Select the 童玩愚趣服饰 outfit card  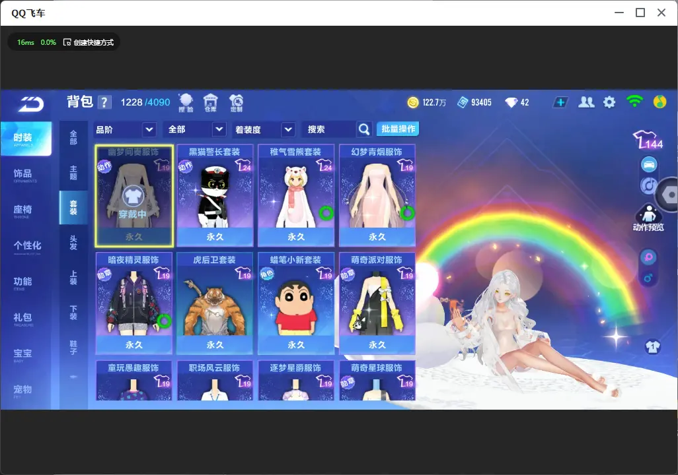pos(134,381)
